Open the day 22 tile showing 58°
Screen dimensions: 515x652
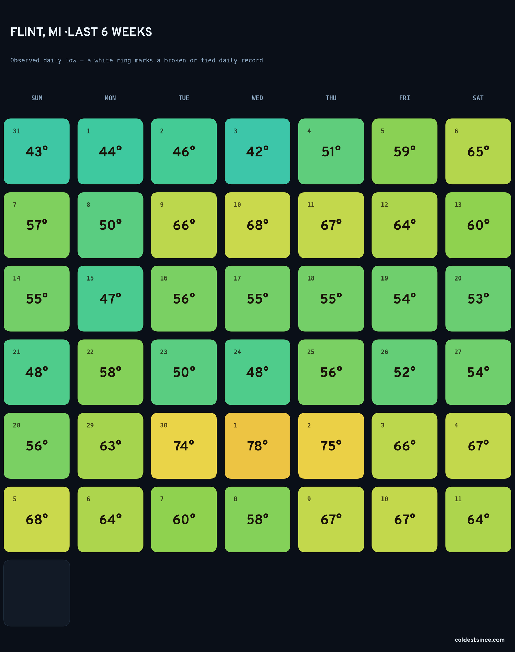click(110, 372)
